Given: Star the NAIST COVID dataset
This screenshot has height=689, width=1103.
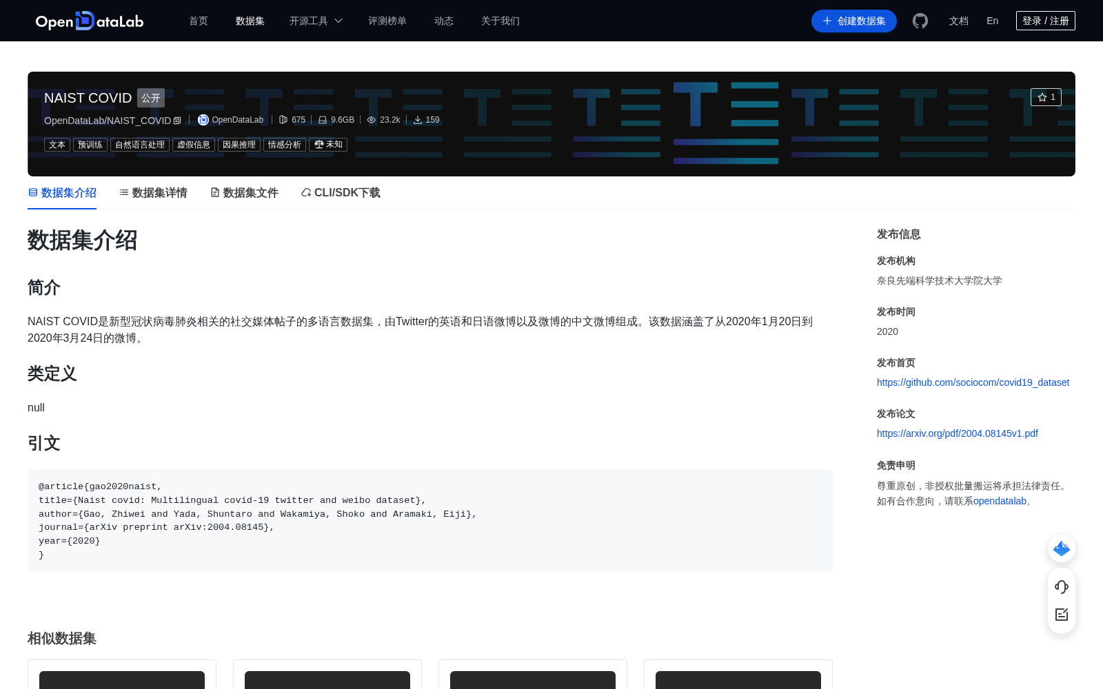Looking at the screenshot, I should pos(1046,97).
